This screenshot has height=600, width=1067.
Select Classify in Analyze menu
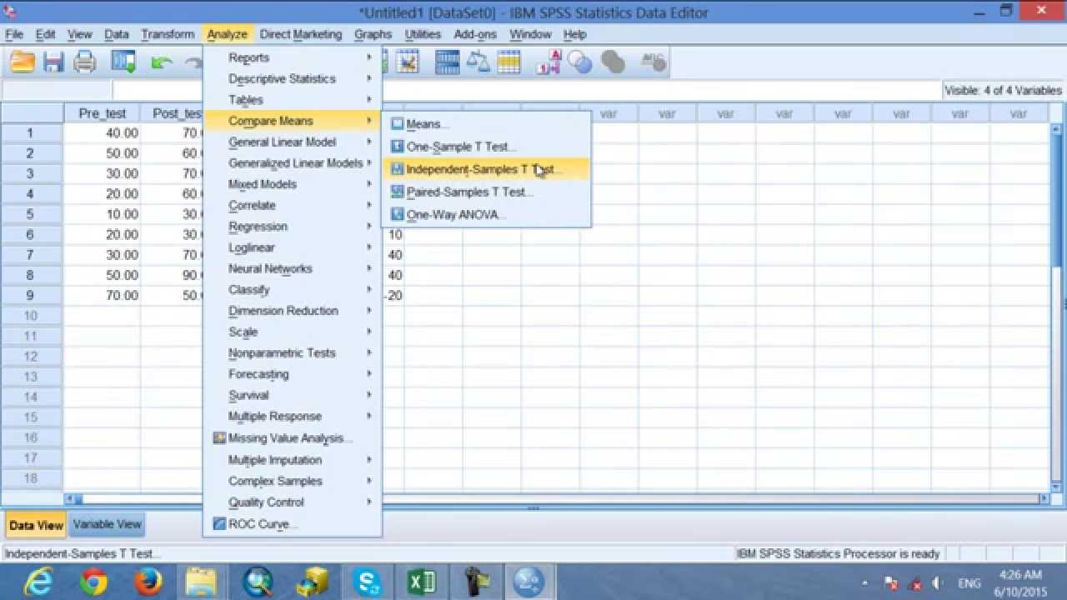pyautogui.click(x=293, y=290)
